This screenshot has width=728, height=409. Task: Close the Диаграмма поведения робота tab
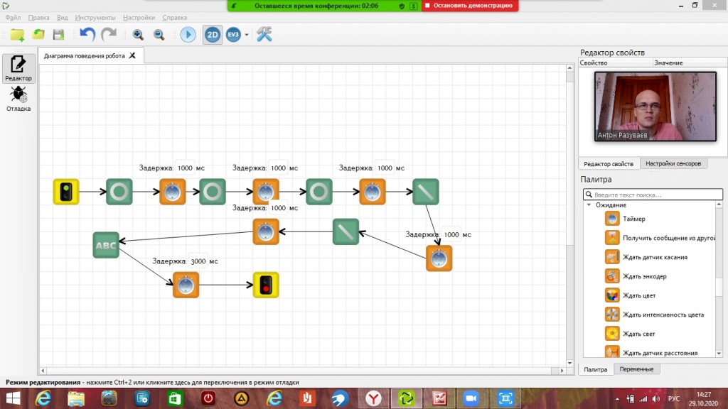(x=132, y=55)
